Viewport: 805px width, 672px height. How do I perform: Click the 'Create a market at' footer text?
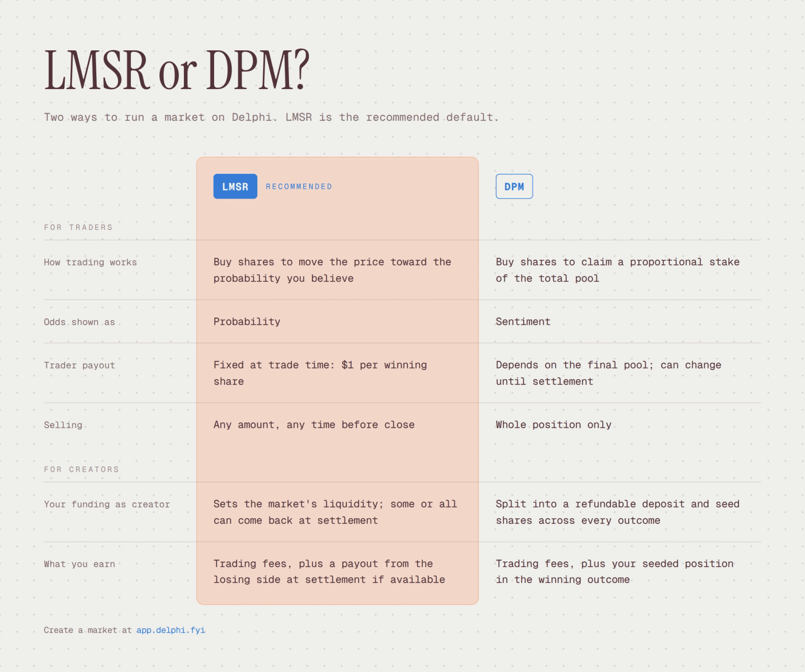tap(88, 630)
